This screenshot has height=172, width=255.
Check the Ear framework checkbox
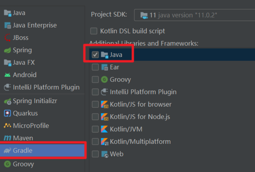tap(95, 67)
